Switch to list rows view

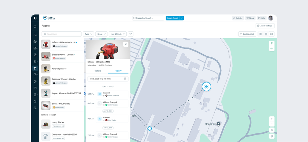tap(266, 34)
